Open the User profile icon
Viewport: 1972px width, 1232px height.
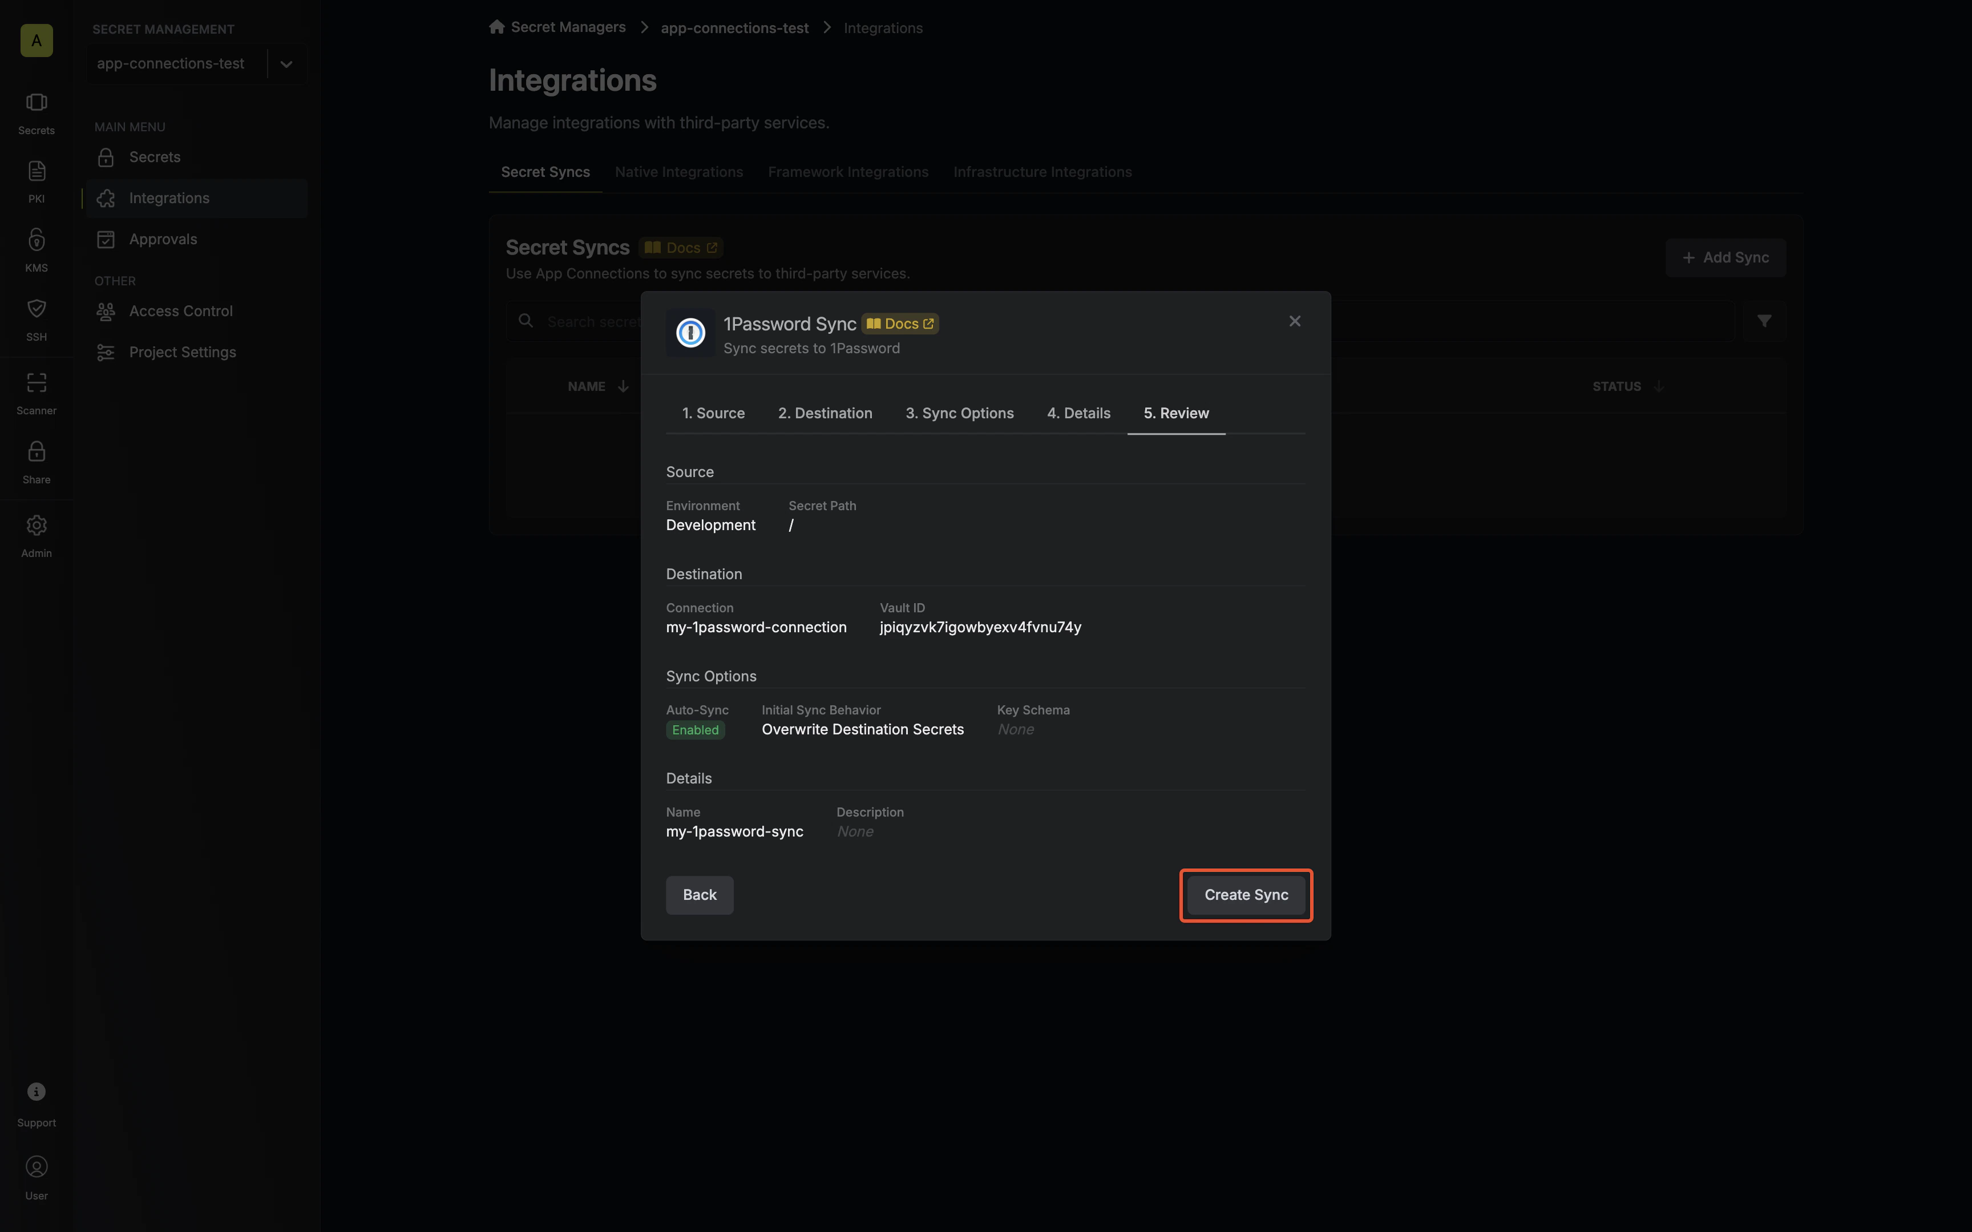(x=36, y=1167)
